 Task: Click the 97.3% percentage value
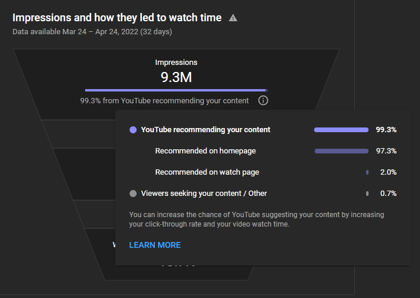(x=386, y=151)
